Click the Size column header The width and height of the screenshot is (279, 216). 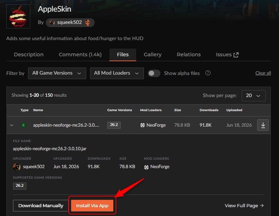[x=178, y=110]
